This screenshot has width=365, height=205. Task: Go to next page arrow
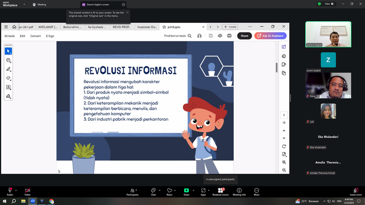pyautogui.click(x=284, y=138)
